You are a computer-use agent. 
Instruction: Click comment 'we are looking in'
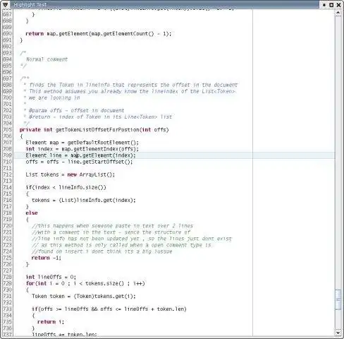pos(54,97)
